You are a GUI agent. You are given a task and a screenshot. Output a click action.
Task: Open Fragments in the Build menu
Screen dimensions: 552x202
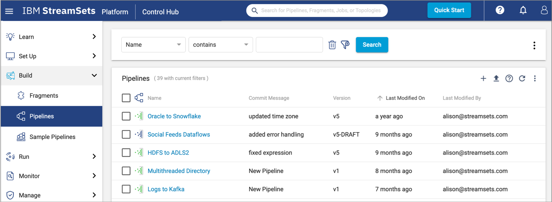click(x=44, y=96)
